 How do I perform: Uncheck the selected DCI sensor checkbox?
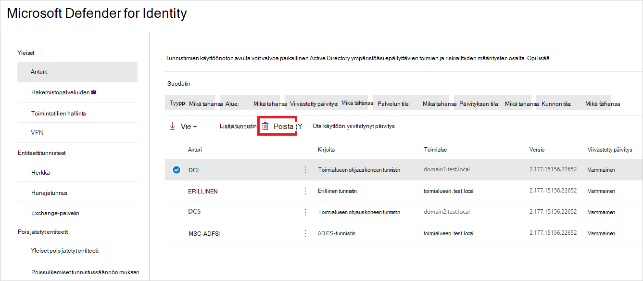tap(176, 170)
